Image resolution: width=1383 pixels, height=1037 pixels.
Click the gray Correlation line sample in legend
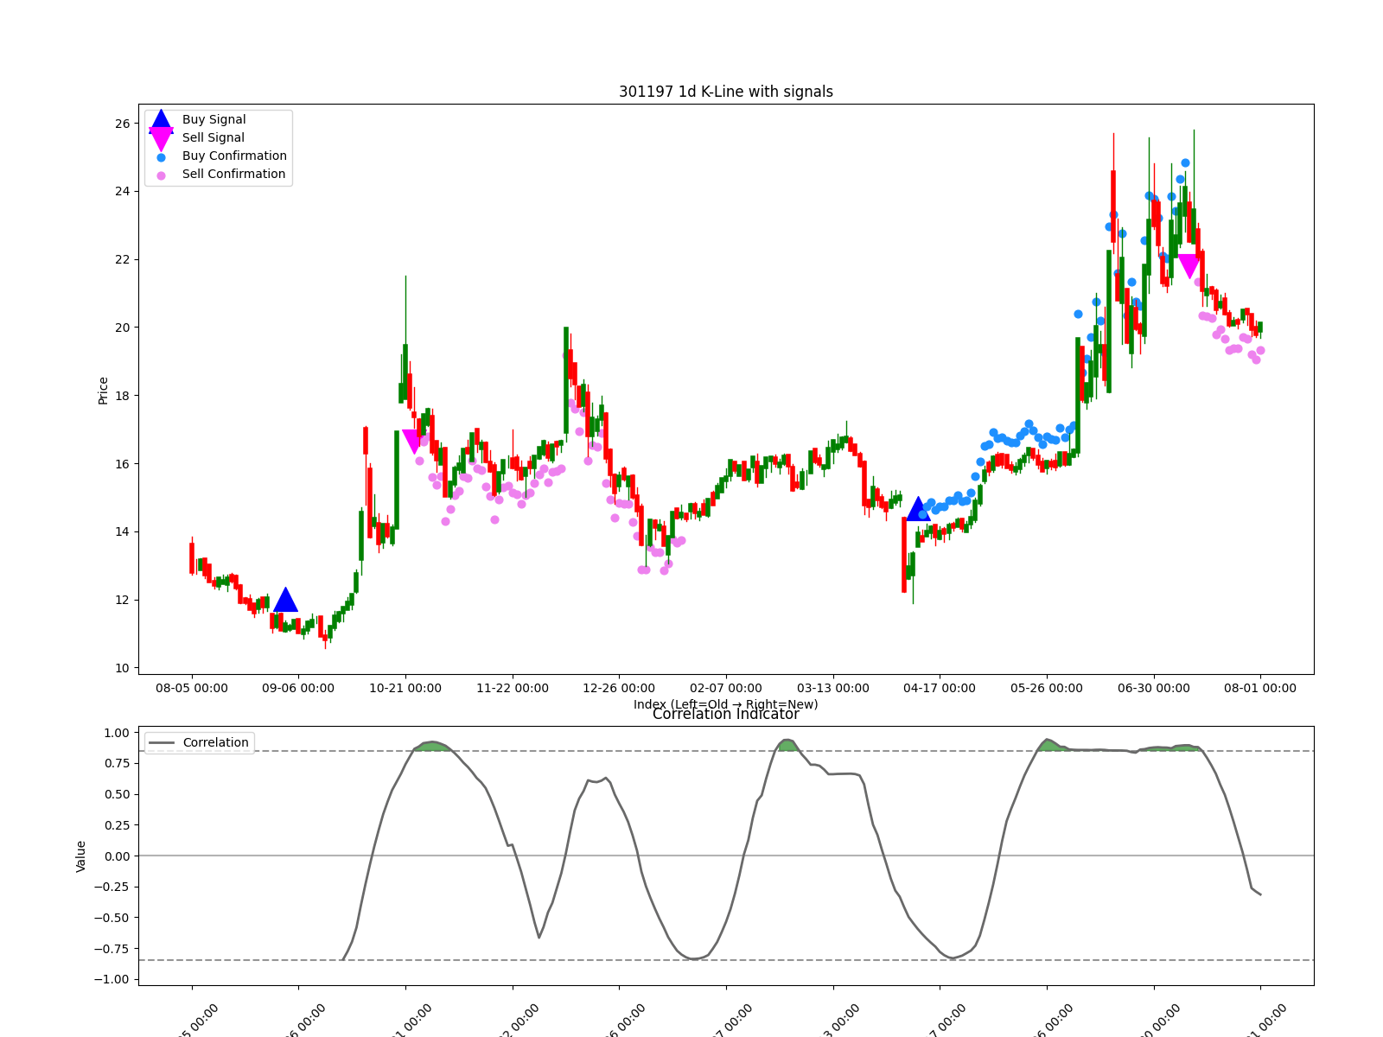coord(162,742)
